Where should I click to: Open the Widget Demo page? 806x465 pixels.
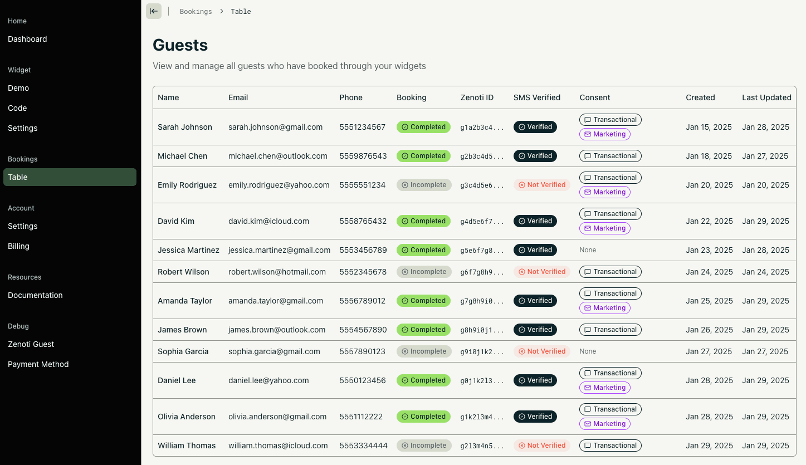18,88
